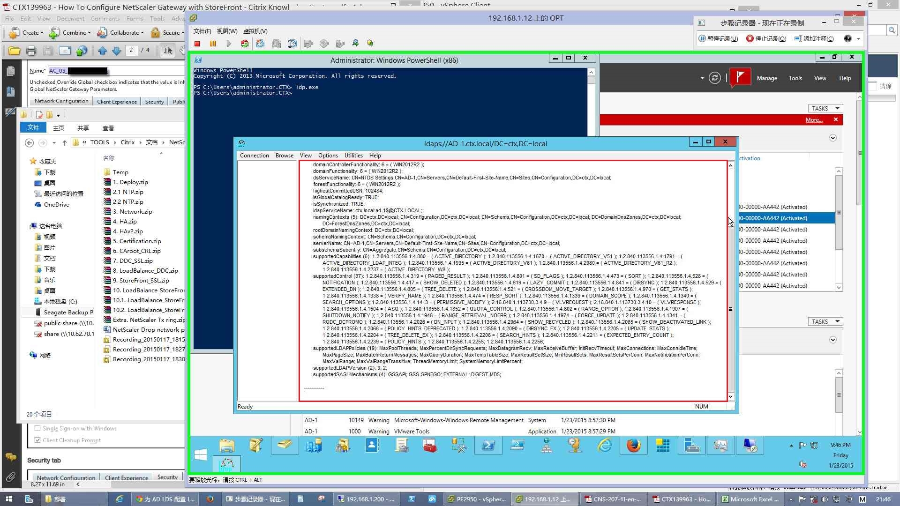900x506 pixels.
Task: Select the 5. Certification.zip file
Action: (x=137, y=241)
